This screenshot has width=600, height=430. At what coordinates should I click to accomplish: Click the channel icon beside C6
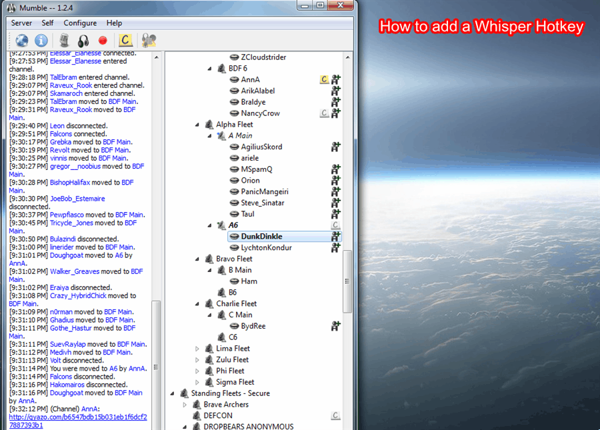coord(221,337)
